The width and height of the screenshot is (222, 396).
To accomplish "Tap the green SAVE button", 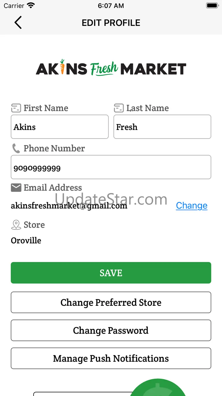I will pos(111,273).
